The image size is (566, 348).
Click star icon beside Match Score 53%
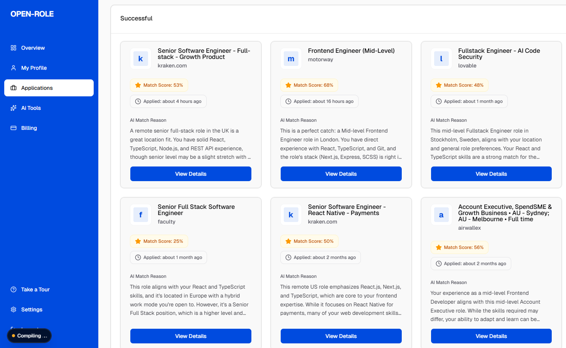(138, 85)
